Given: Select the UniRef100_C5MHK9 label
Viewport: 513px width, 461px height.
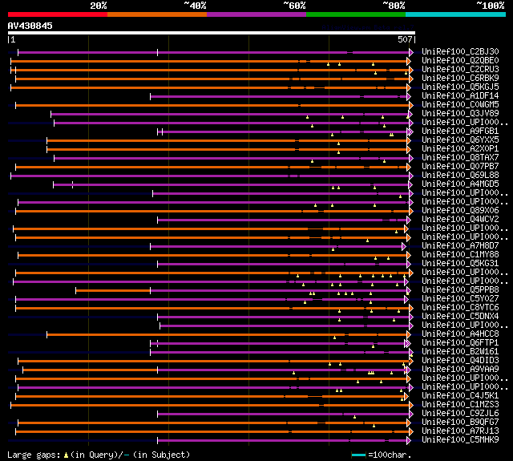Looking at the screenshot, I should 460,440.
